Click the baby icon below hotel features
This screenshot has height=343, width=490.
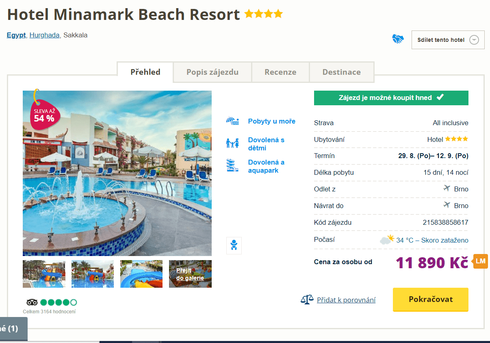(234, 245)
